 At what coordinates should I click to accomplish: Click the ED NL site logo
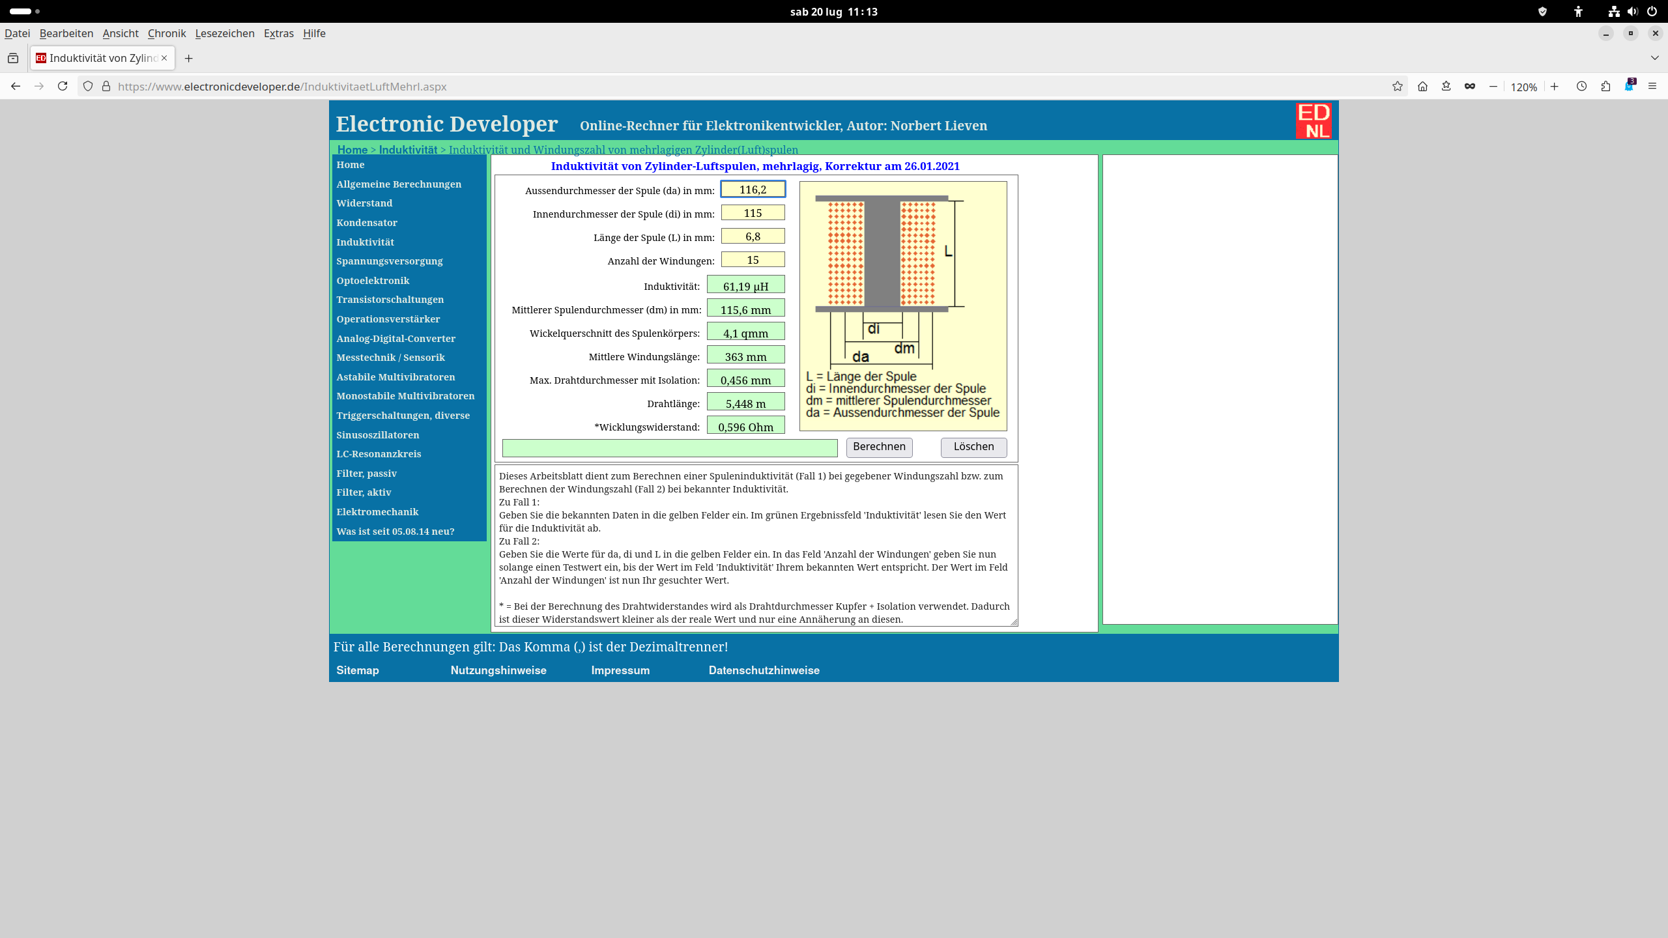(1314, 121)
